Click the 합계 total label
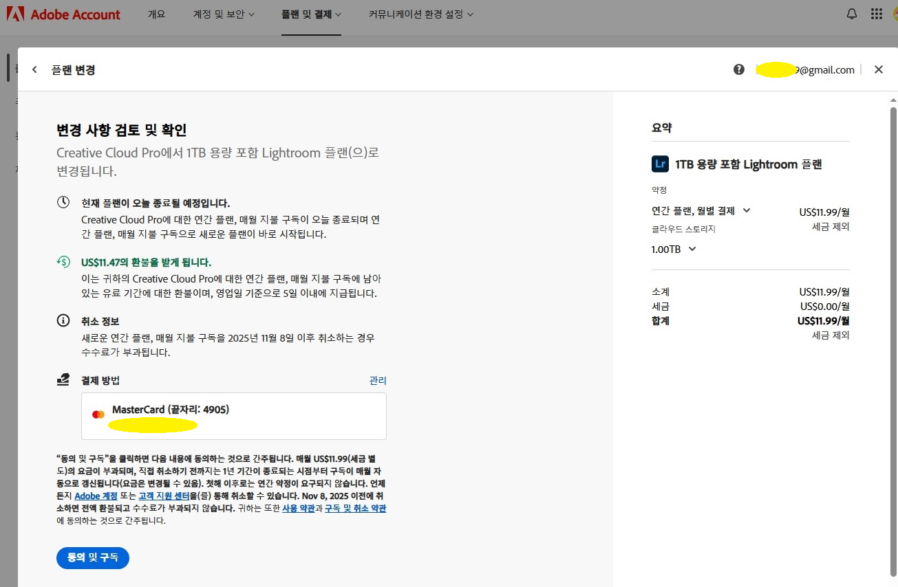Screen dimensions: 898x587 point(661,320)
